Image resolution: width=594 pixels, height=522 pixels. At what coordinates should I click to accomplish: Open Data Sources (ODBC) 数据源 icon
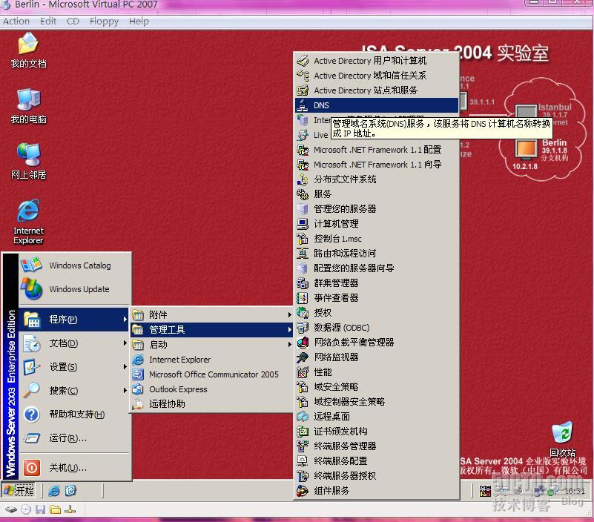tap(303, 327)
